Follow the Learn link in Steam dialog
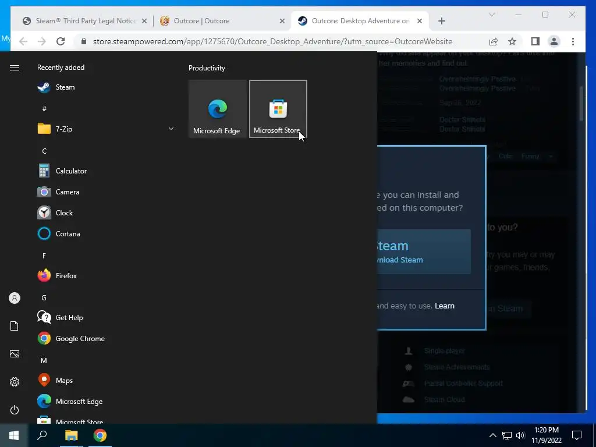596x447 pixels. [x=444, y=306]
